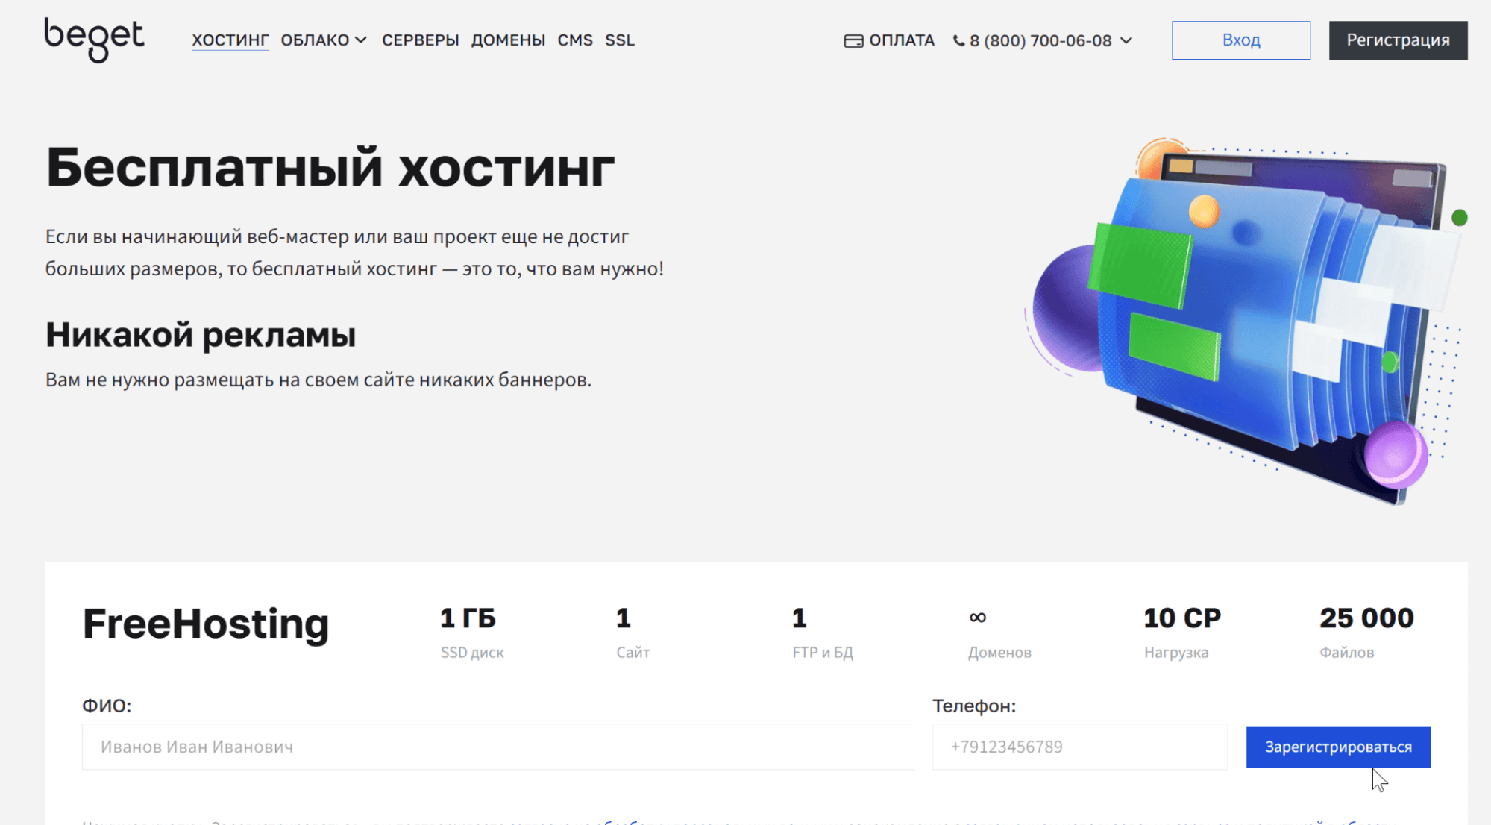Open the ОБЛАКО menu item
Screen dimensions: 1491x825
tap(315, 40)
